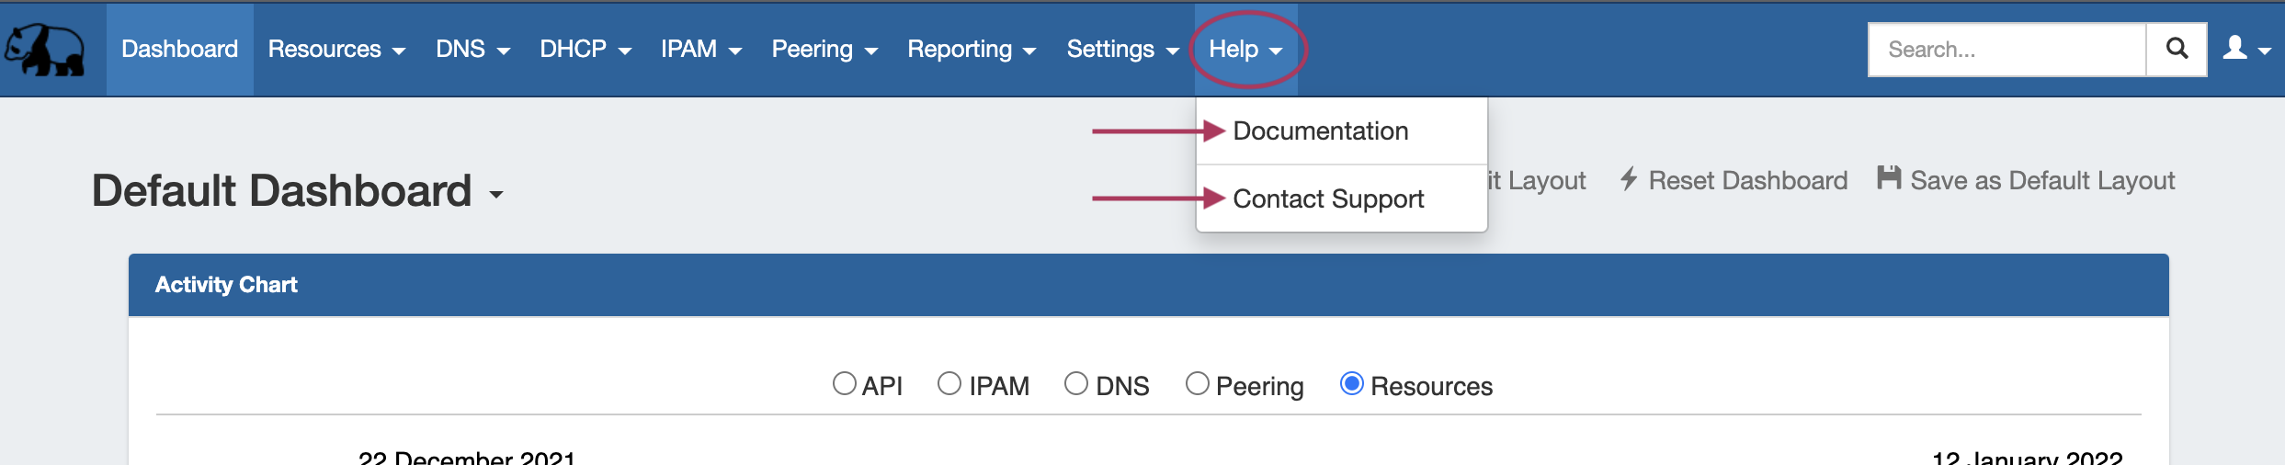Choose Contact Support in Help menu
The image size is (2285, 465).
click(x=1328, y=198)
